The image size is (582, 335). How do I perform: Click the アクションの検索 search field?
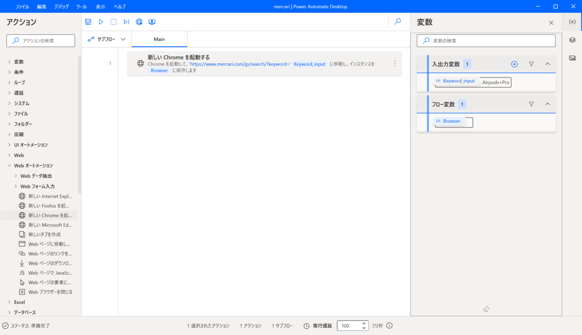tap(41, 41)
